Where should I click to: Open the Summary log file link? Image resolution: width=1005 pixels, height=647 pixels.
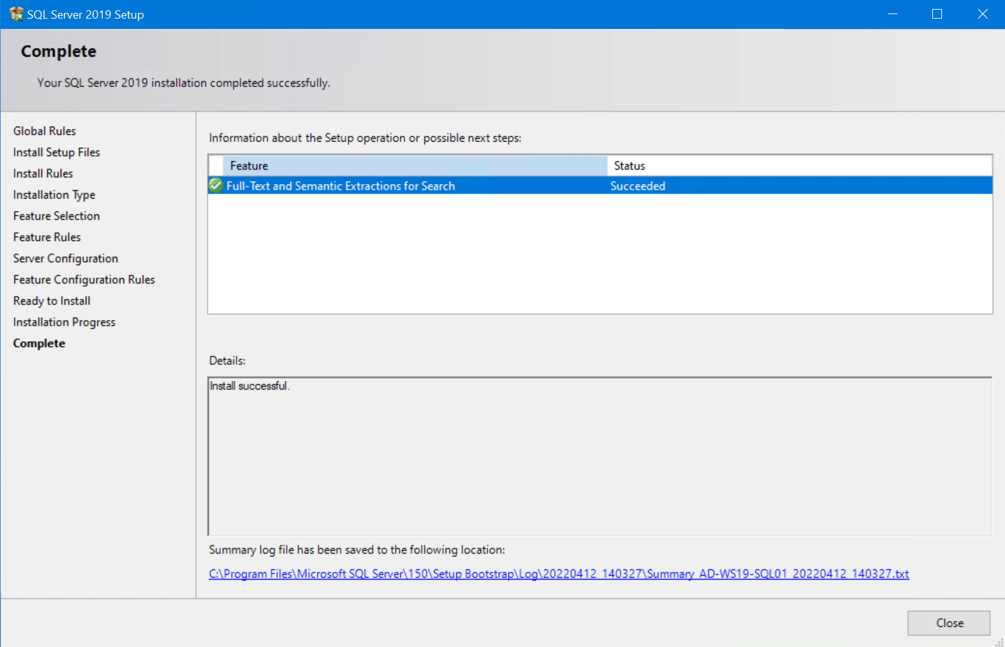pos(559,573)
